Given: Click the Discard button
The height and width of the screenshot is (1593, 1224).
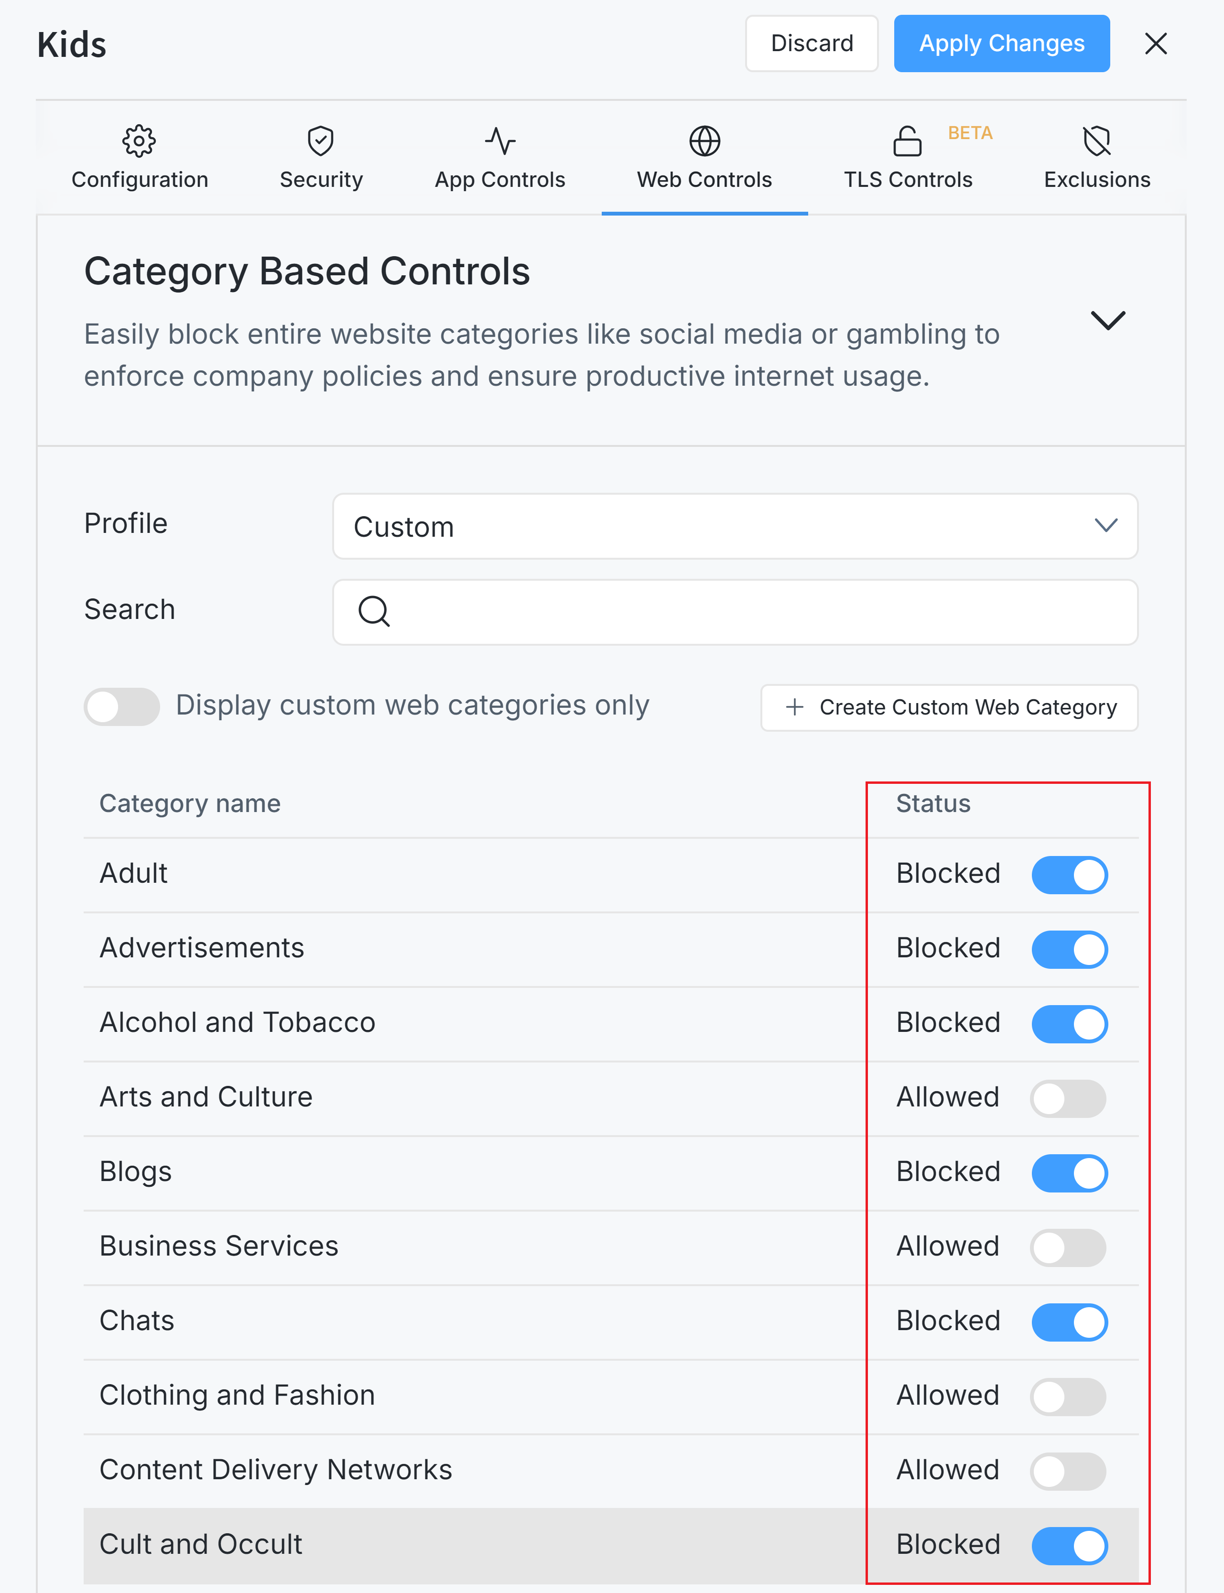Looking at the screenshot, I should (812, 43).
